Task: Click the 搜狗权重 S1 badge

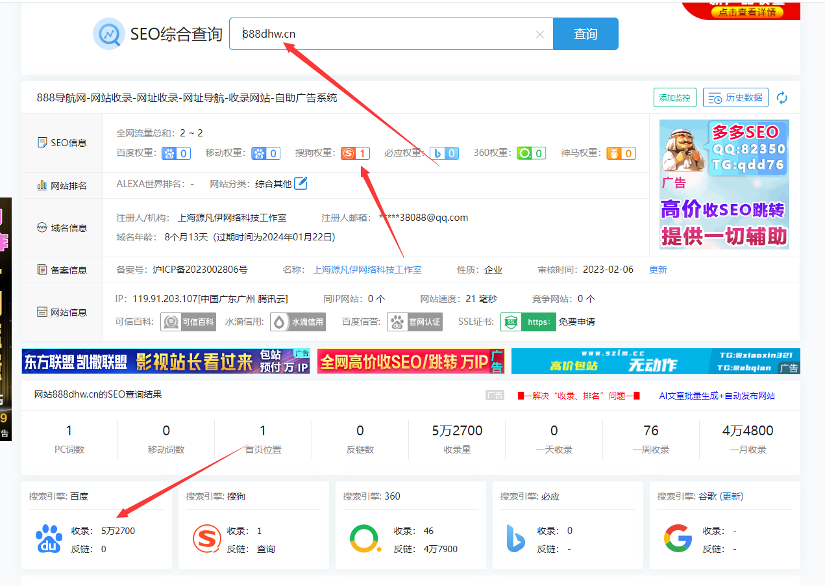Action: pos(355,153)
